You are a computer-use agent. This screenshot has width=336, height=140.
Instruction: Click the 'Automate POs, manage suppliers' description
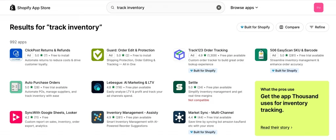pyautogui.click(x=51, y=94)
